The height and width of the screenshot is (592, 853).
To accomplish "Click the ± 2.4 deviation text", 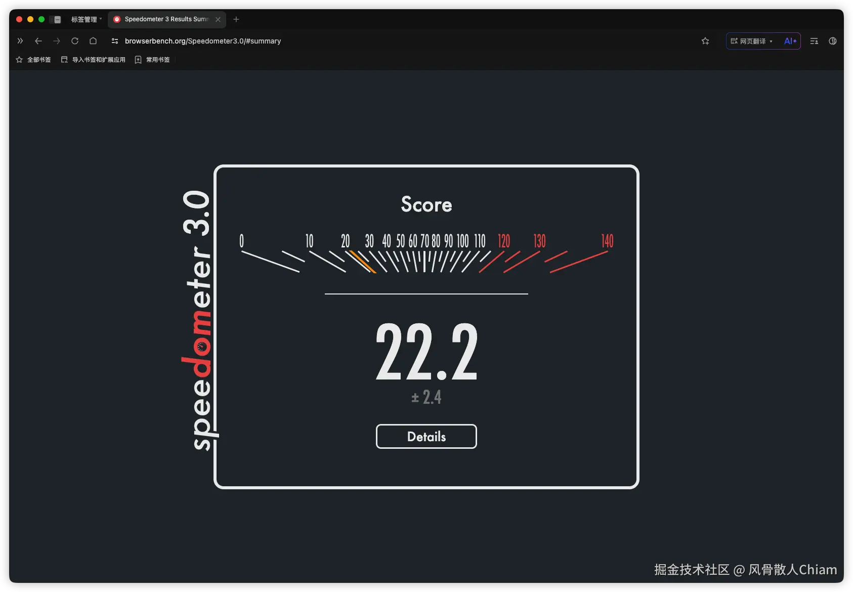I will 426,397.
